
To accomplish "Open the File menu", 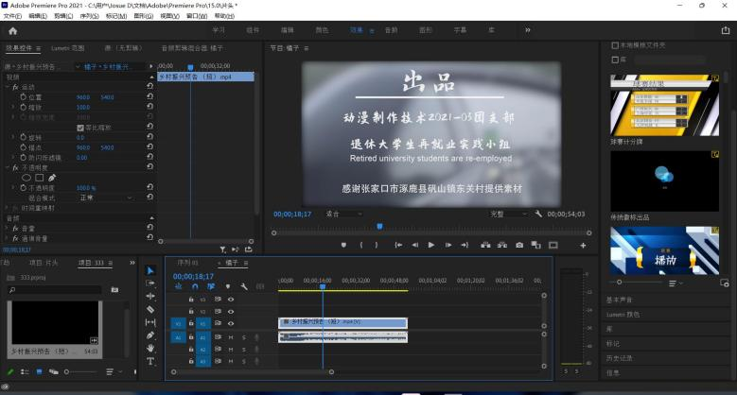I will (12, 15).
